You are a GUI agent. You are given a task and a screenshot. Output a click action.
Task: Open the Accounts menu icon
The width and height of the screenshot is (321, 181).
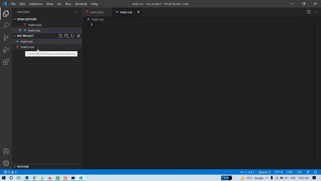(x=6, y=151)
